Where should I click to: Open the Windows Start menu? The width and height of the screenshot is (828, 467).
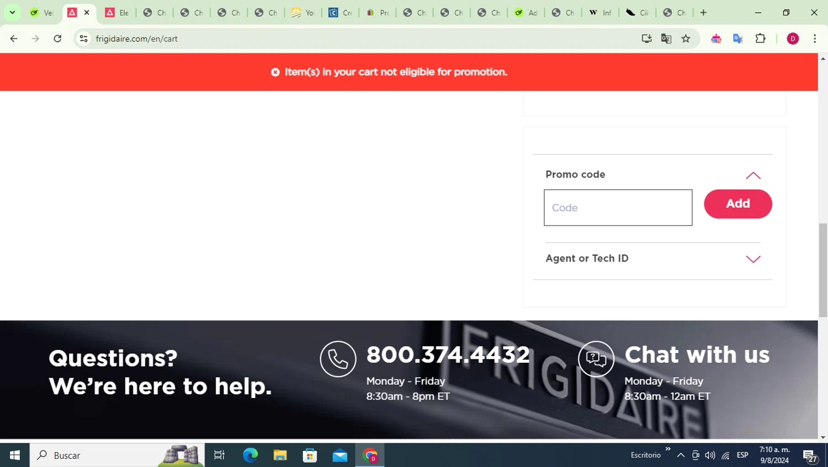point(15,455)
